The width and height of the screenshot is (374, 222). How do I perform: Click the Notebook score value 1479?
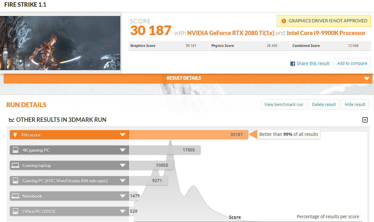[135, 196]
